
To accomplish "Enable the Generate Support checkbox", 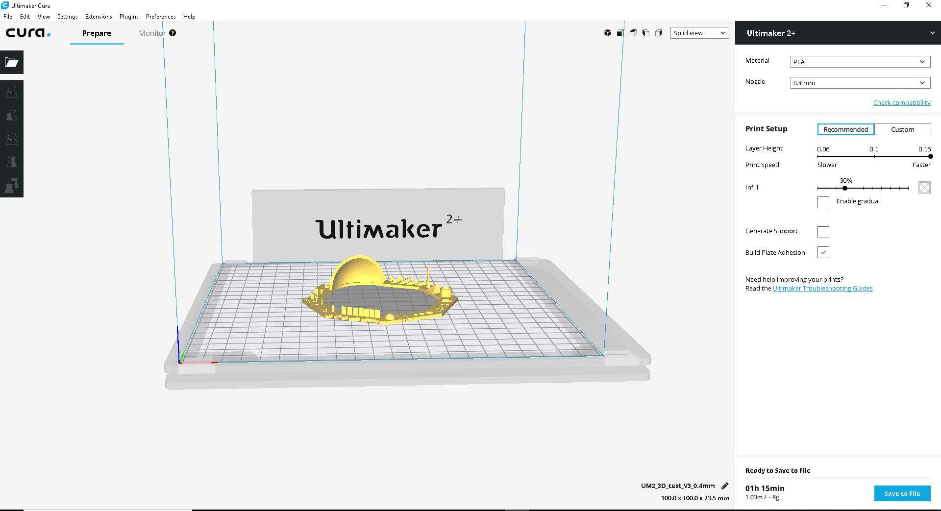I will pos(823,232).
